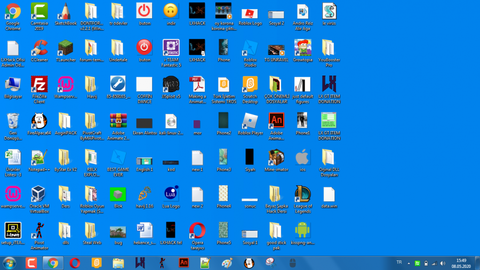The height and width of the screenshot is (270, 480).
Task: Open the clock showing 15:49
Action: click(461, 263)
